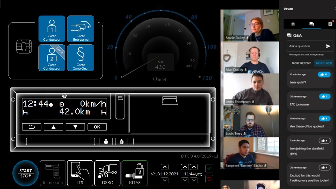Toggle the KITAS sensor lock
The image size is (336, 189).
coord(135,173)
